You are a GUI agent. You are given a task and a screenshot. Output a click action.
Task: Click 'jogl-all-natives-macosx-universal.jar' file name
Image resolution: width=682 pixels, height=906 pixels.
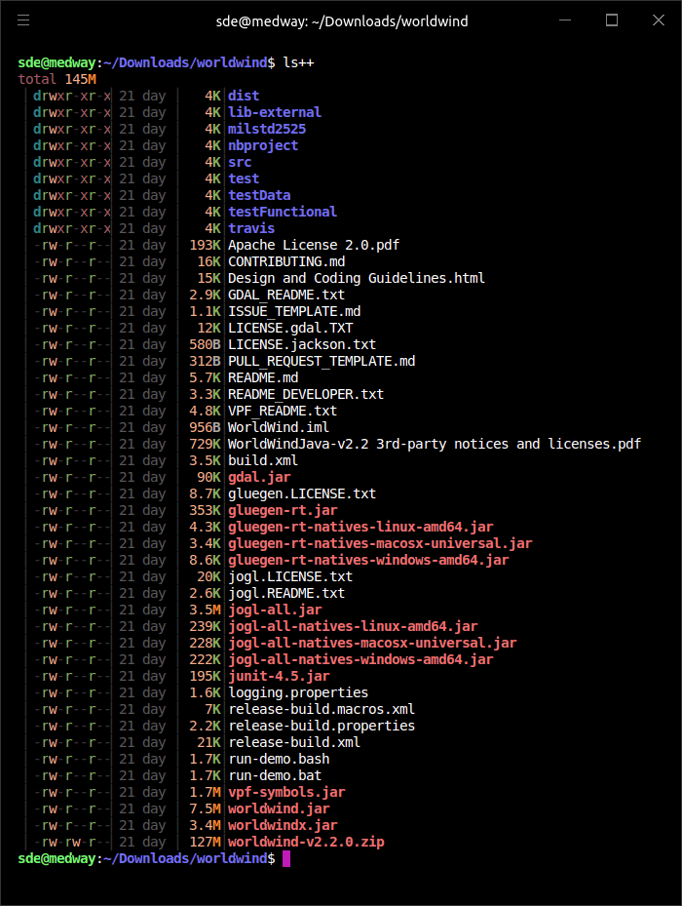pos(372,643)
